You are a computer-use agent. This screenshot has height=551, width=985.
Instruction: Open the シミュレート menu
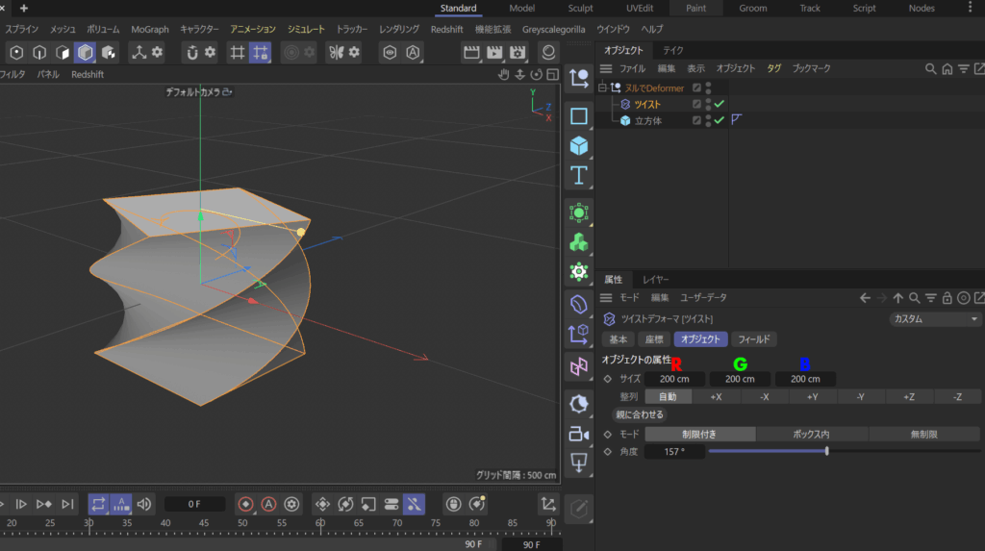click(306, 30)
